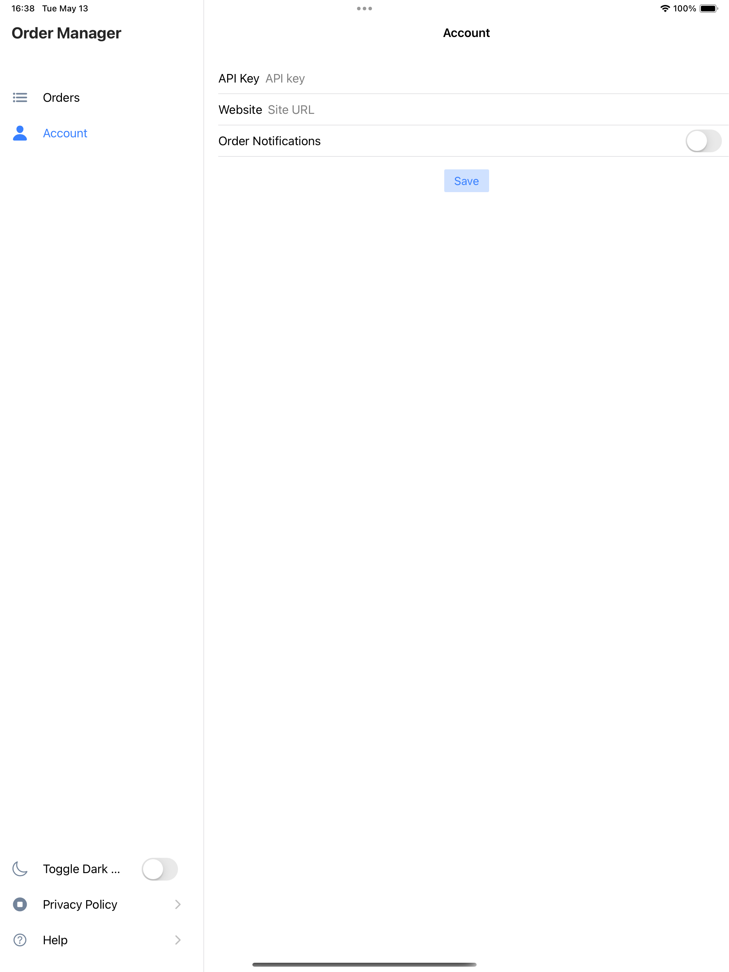Click the Privacy Policy shield icon
The height and width of the screenshot is (972, 729).
point(20,904)
